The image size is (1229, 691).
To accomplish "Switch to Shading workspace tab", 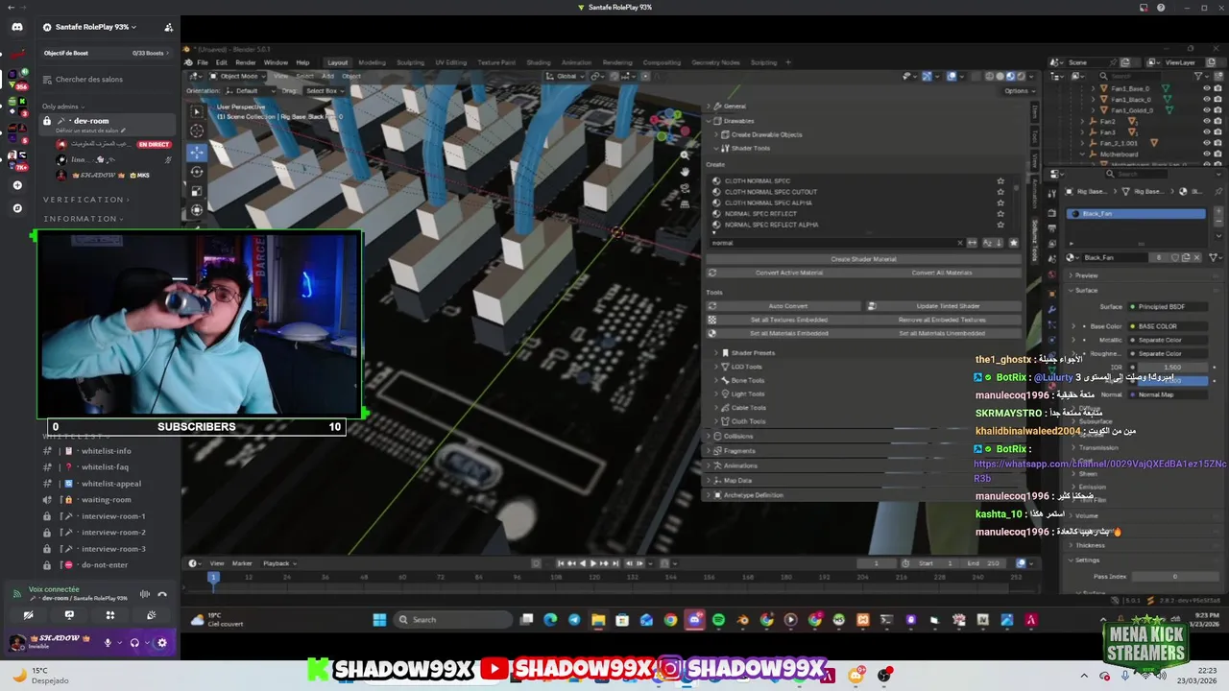I will 539,62.
